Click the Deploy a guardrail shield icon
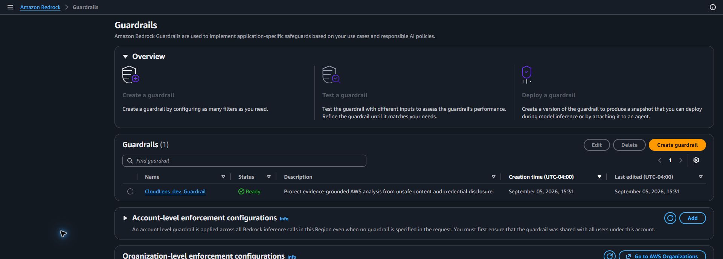The image size is (723, 259). 526,75
